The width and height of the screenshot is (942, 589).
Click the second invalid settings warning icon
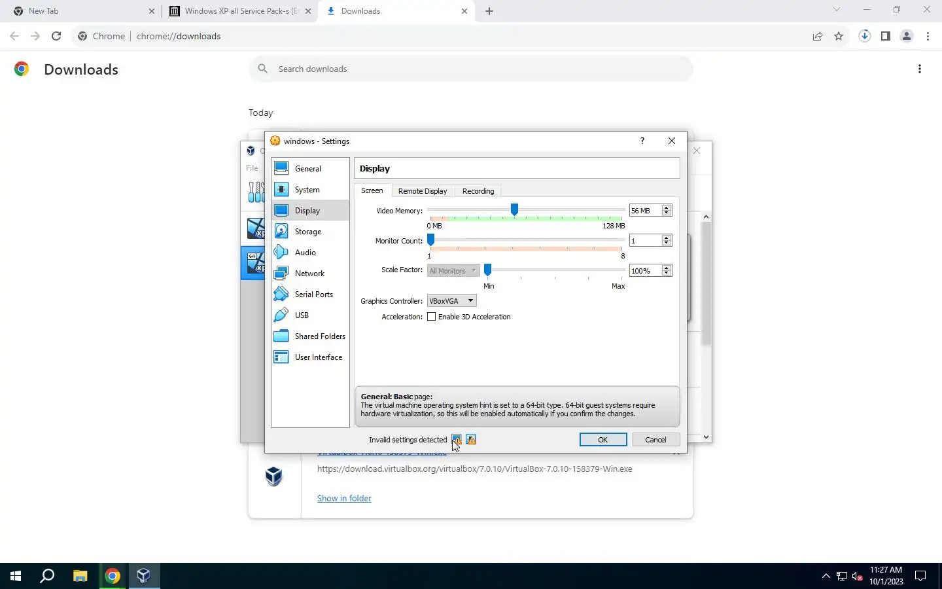(471, 439)
